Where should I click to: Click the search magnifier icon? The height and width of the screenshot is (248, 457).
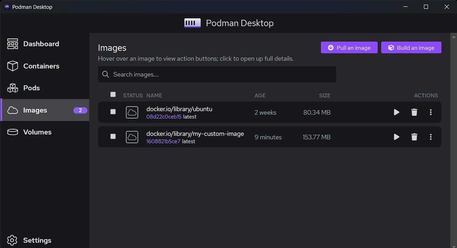pyautogui.click(x=105, y=74)
